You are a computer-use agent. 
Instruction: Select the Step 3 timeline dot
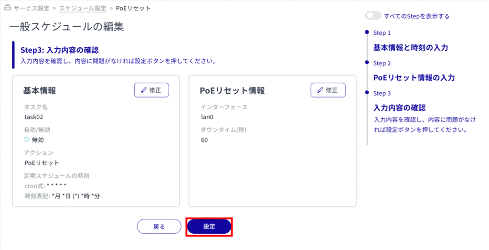point(367,93)
